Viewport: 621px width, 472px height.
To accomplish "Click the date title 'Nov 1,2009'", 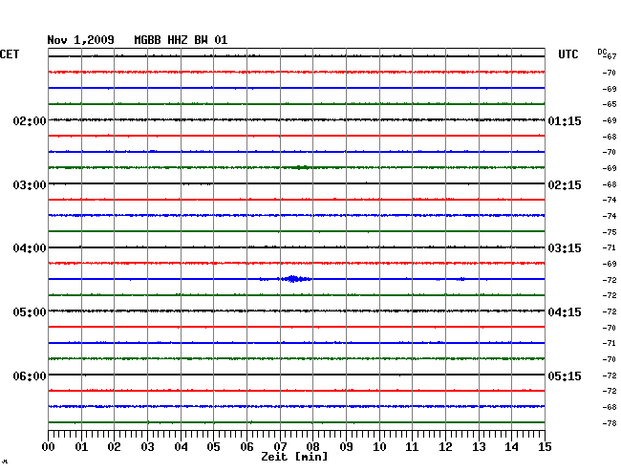I will pyautogui.click(x=80, y=40).
